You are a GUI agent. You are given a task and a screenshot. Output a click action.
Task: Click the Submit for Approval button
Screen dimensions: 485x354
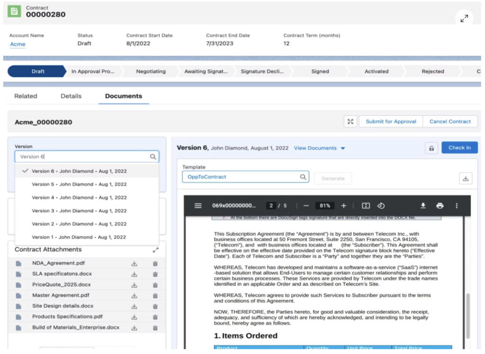[390, 121]
